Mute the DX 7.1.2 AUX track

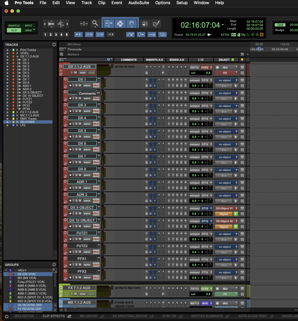click(75, 72)
